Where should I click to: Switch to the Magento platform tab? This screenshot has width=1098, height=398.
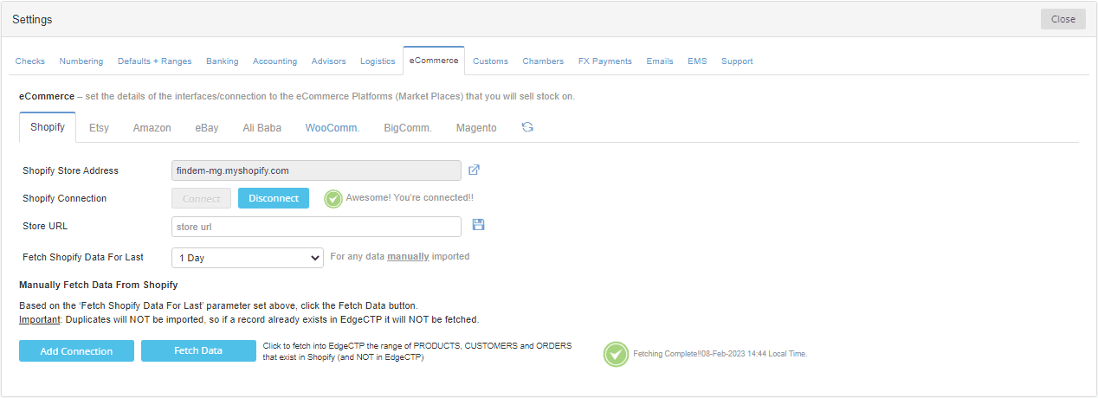pos(476,128)
